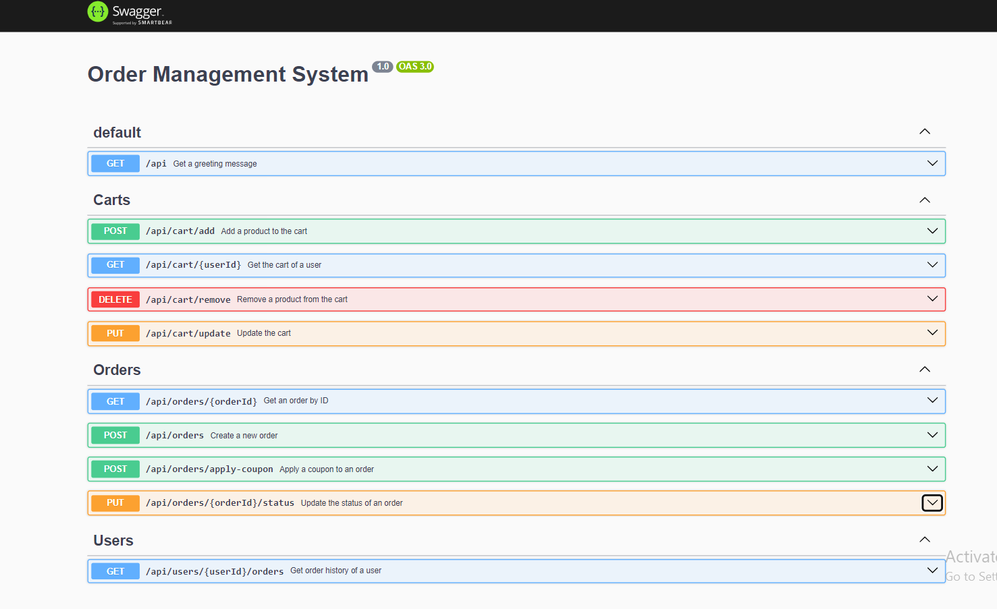Click 'Remove a product from the cart'
Image resolution: width=997 pixels, height=609 pixels.
coord(292,299)
